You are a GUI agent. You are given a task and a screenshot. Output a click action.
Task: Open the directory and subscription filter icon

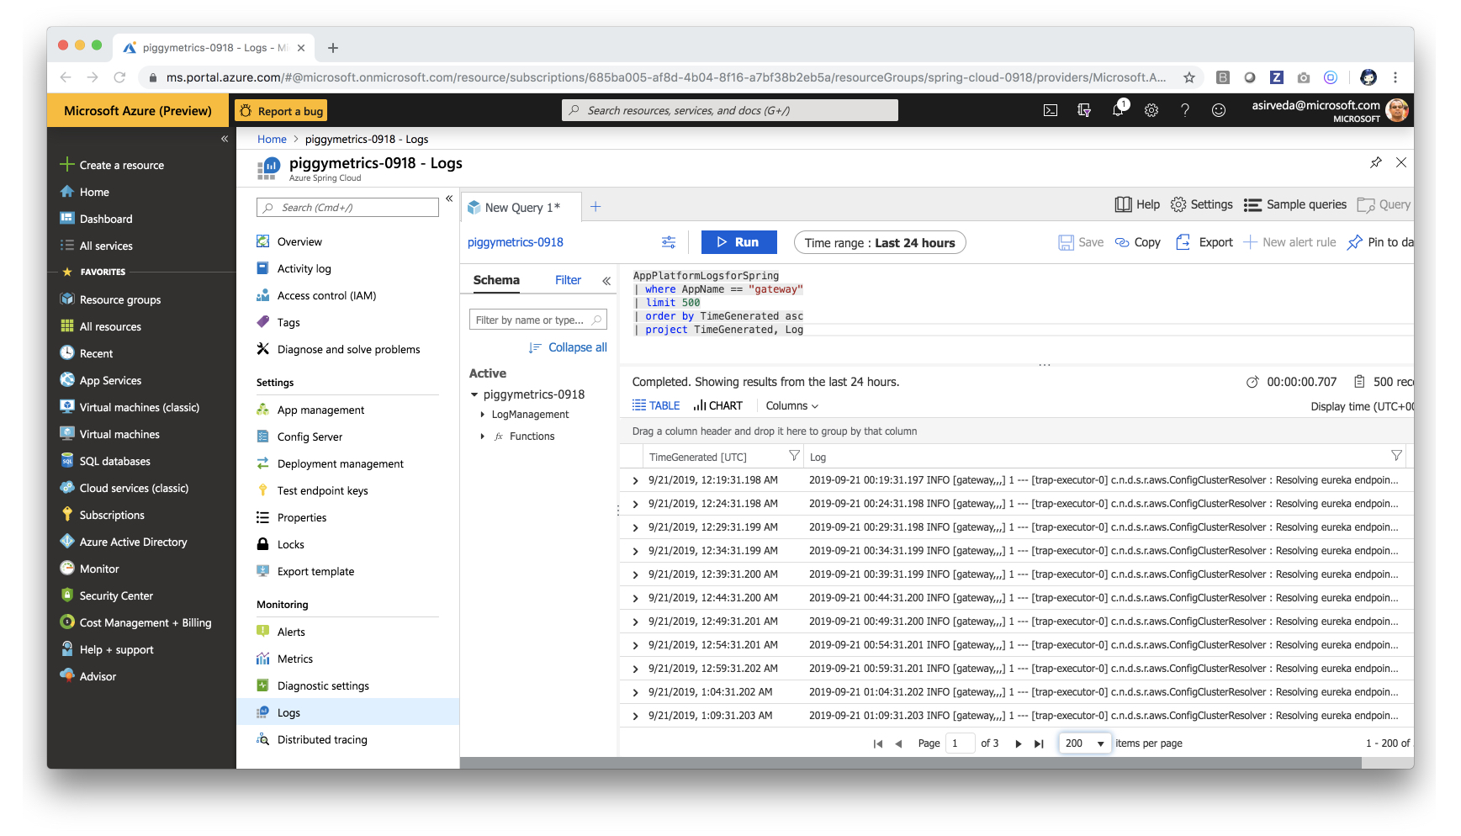1084,110
